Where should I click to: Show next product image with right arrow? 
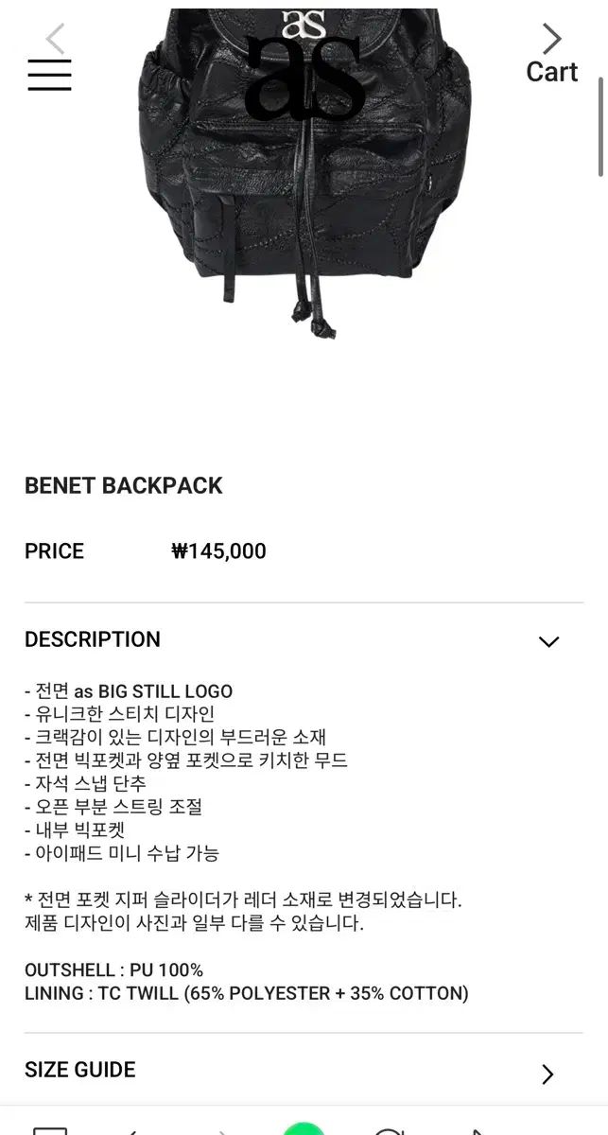552,38
